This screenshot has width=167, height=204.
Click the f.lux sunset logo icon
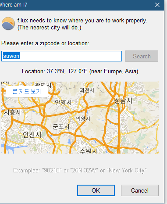pos(8,24)
